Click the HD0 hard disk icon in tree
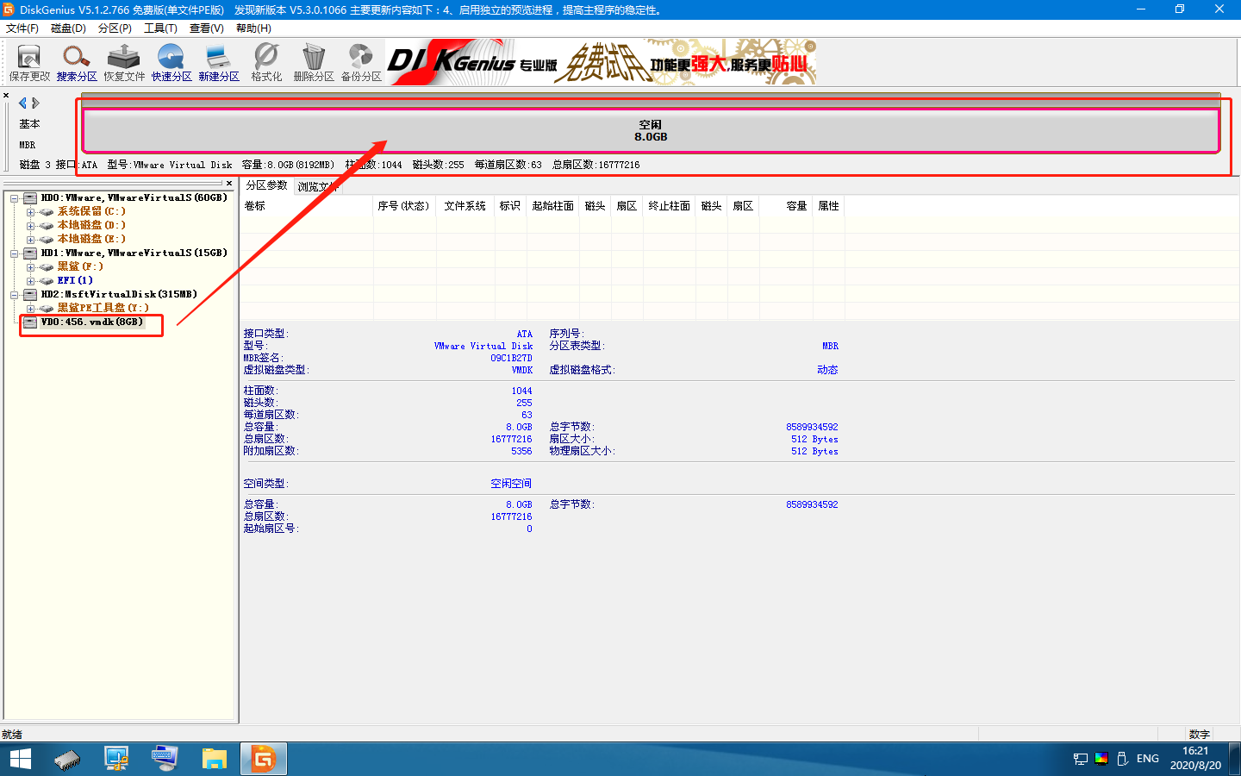The image size is (1241, 776). 30,198
